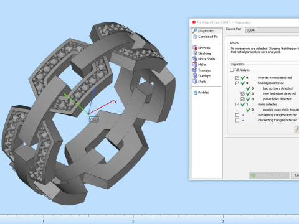
Task: Uncheck planar holes detected checkbox
Action: coord(242,99)
